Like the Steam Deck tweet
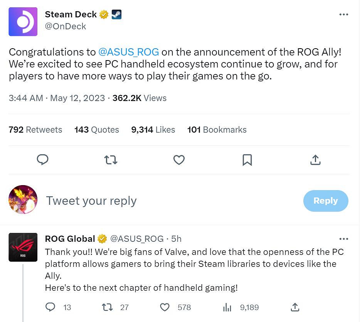The height and width of the screenshot is (322, 360). (179, 160)
